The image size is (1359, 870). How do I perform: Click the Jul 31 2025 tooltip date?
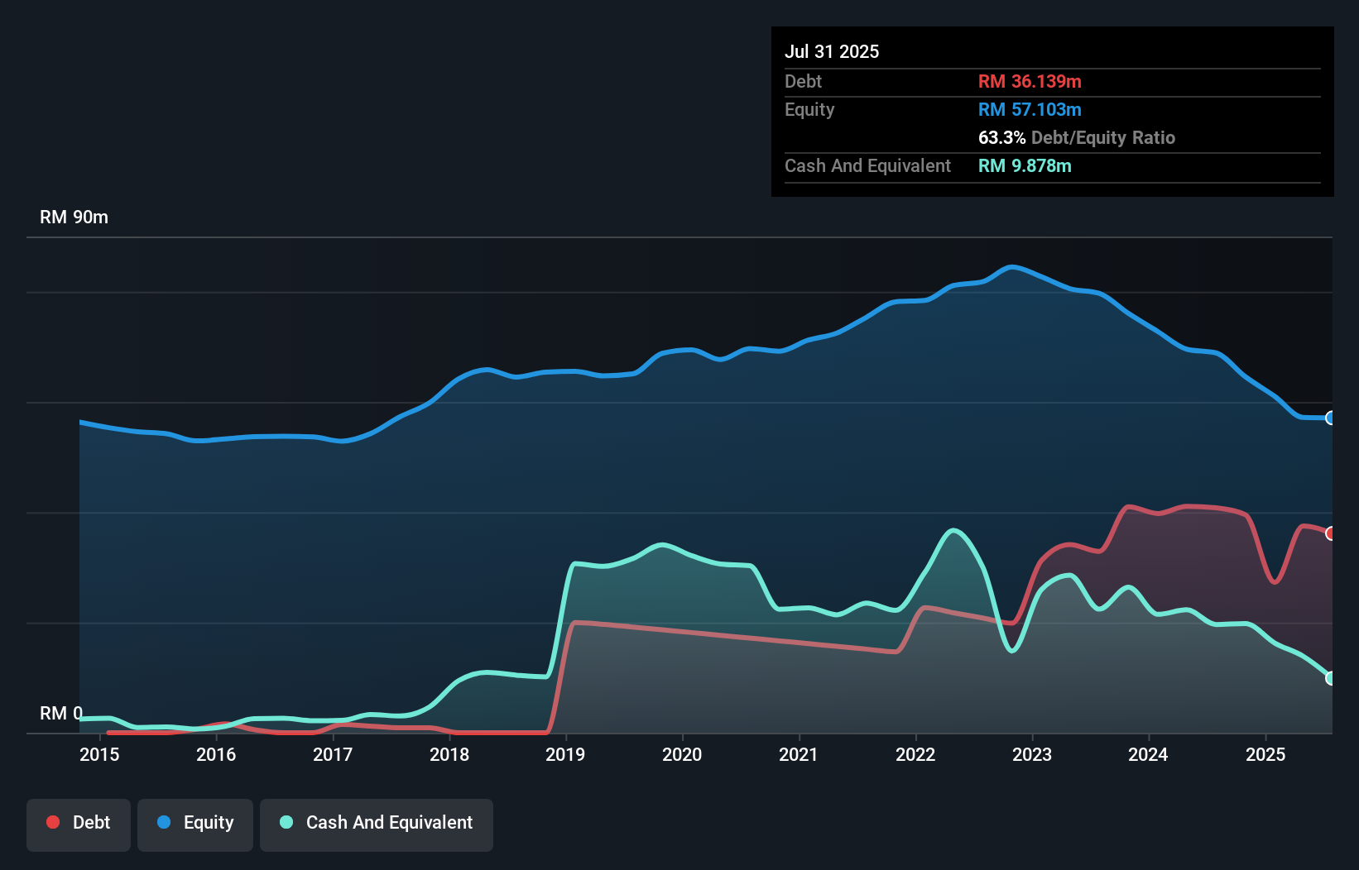click(x=832, y=51)
